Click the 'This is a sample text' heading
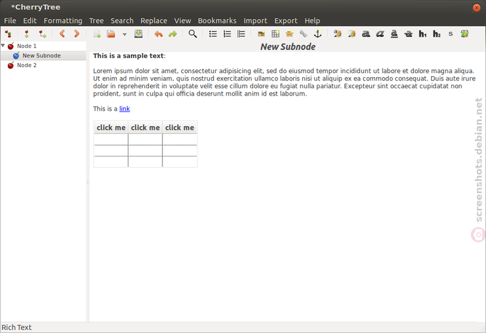The width and height of the screenshot is (486, 333). (128, 56)
